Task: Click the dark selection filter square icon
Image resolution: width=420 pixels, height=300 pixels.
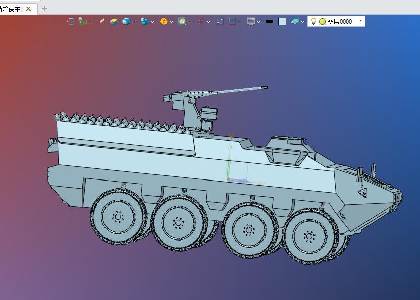Action: coord(220,21)
